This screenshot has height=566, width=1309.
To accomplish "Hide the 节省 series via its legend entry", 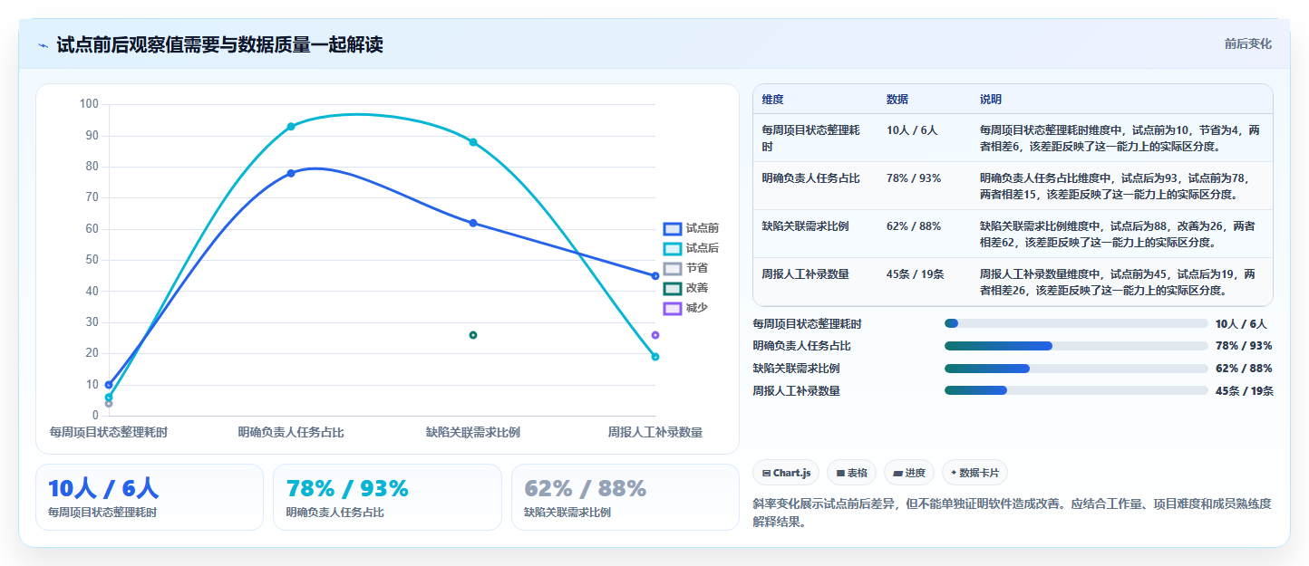I will (685, 268).
